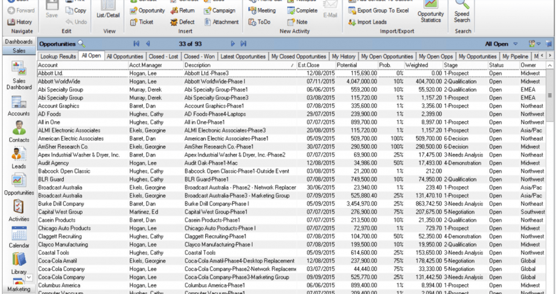The image size is (557, 294).
Task: Open Sales Dashboard in sidebar
Action: tap(19, 75)
